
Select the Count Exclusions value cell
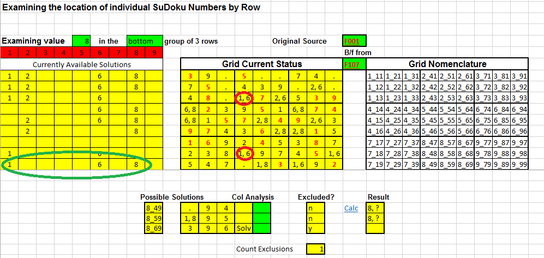pyautogui.click(x=315, y=249)
